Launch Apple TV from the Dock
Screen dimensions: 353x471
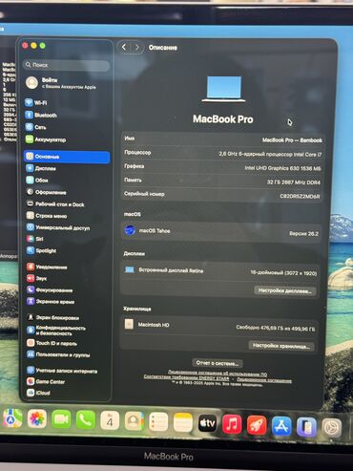(x=207, y=423)
